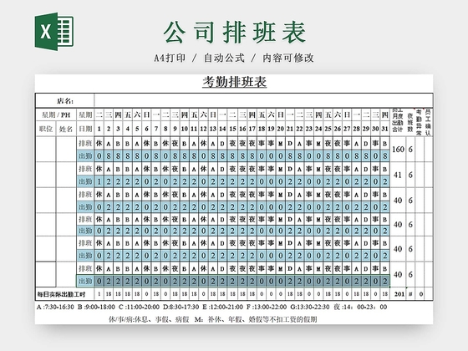Select date header cell 24
Viewport: 468px width, 351px height.
318,129
